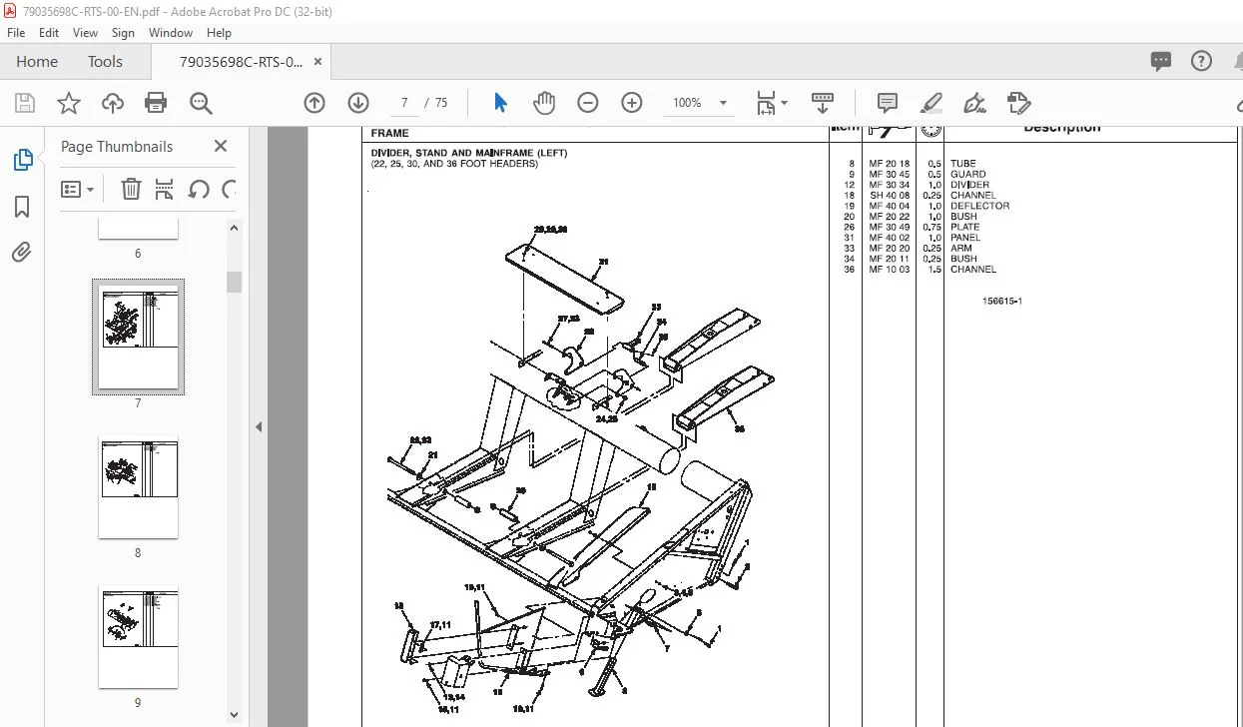Bookmark the file with the star icon
Screen dimensions: 1243x727
[68, 103]
